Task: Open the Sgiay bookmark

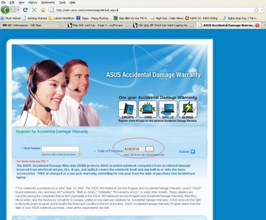Action: [94, 18]
